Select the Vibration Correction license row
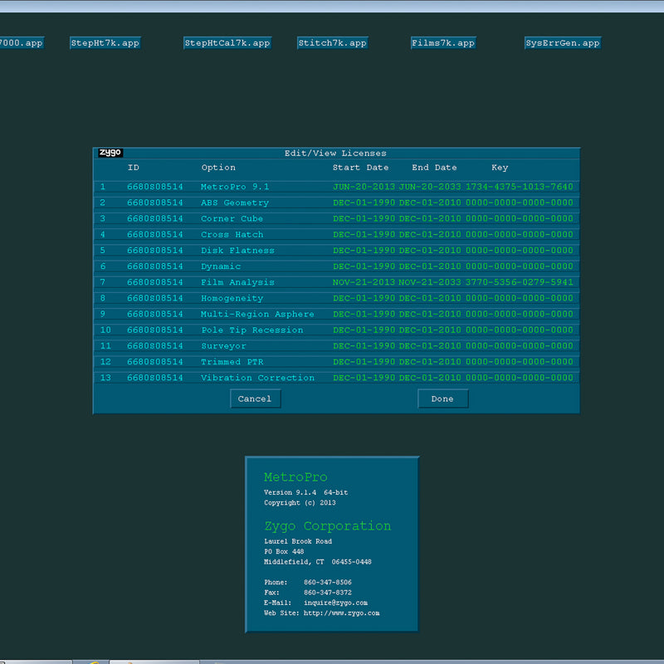The width and height of the screenshot is (664, 664). coord(257,378)
